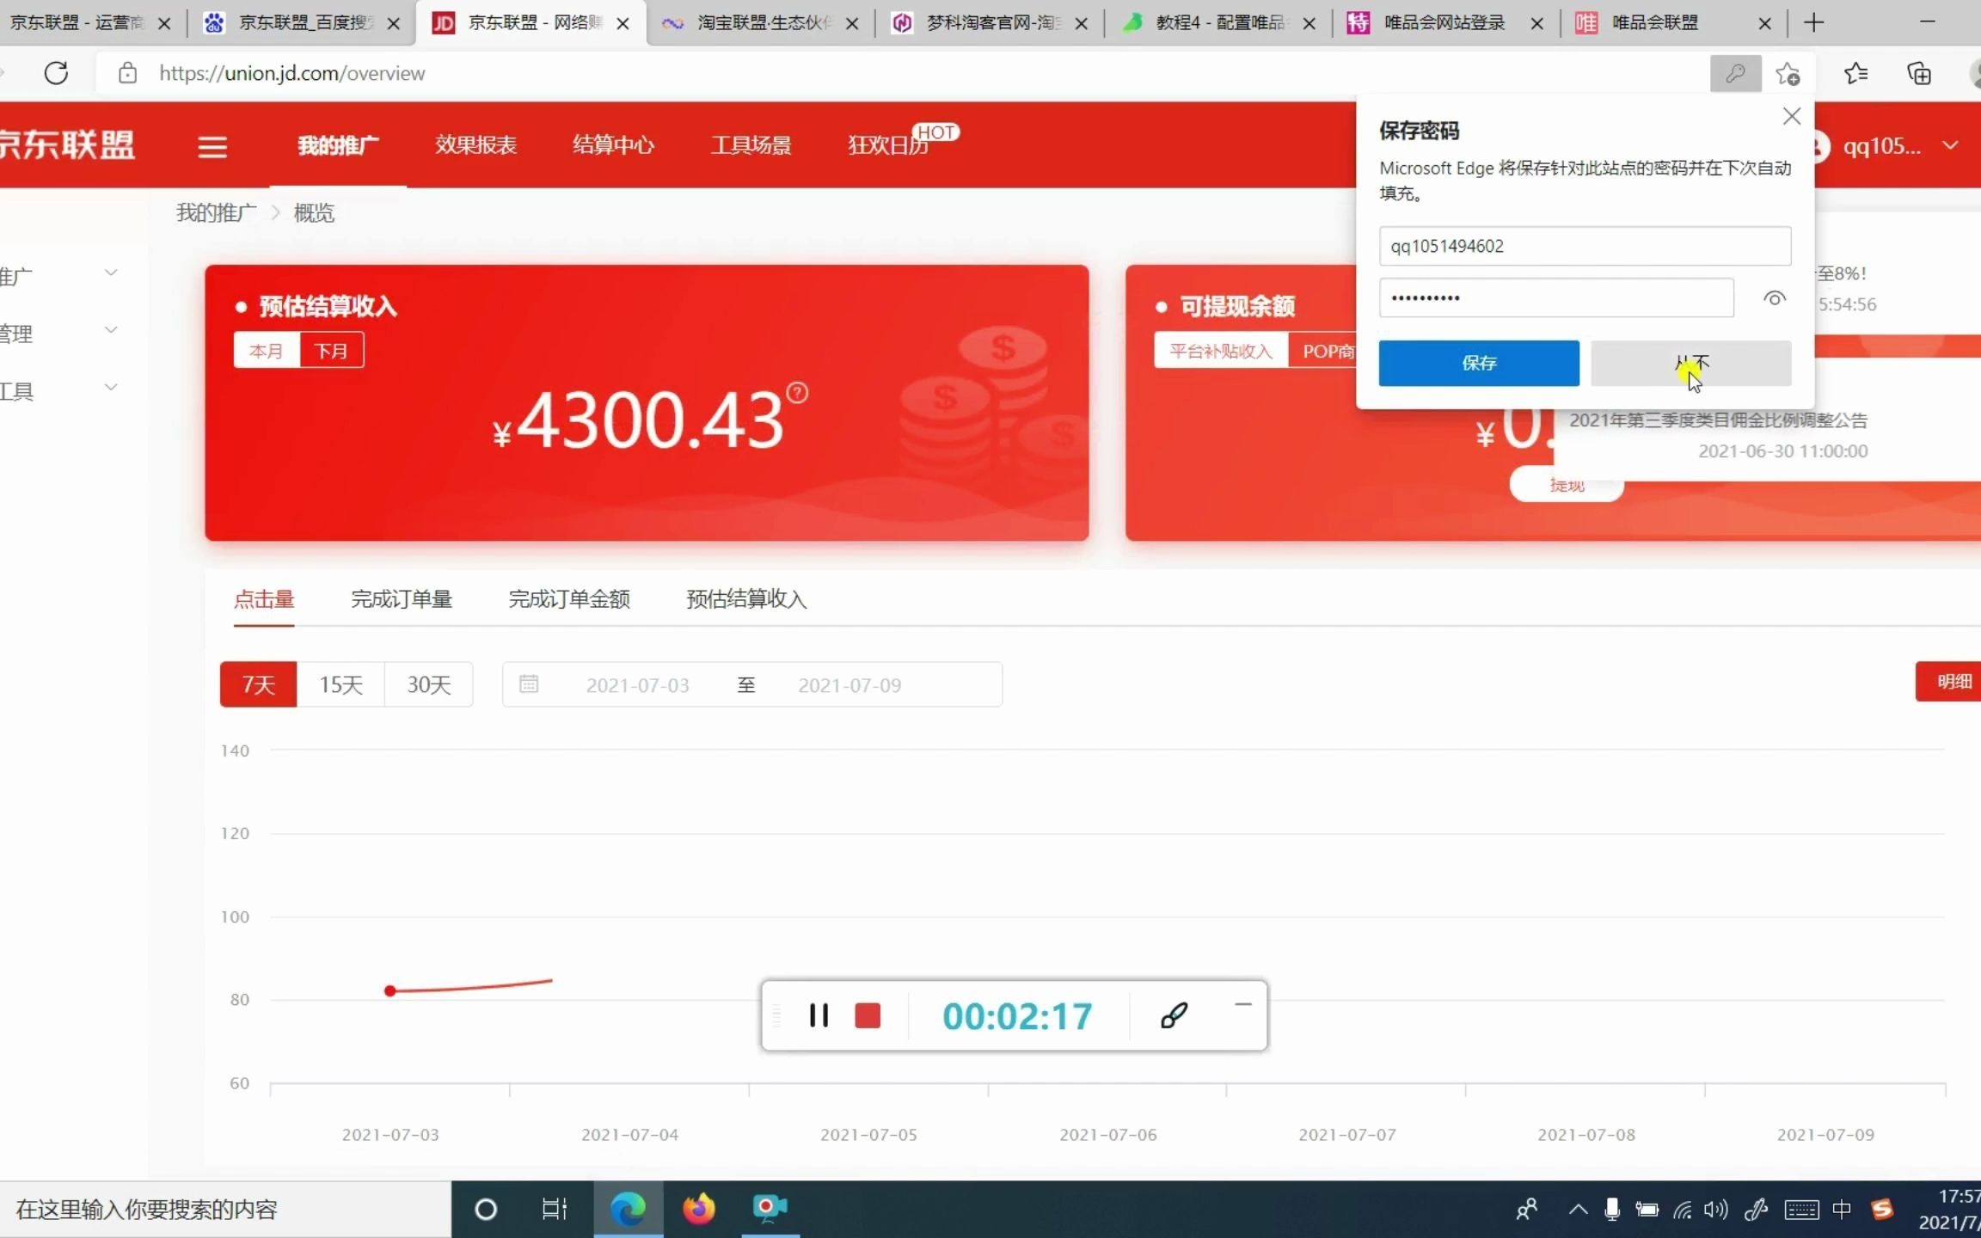Click the screen recorder taskbar icon
The height and width of the screenshot is (1238, 1981).
(770, 1208)
